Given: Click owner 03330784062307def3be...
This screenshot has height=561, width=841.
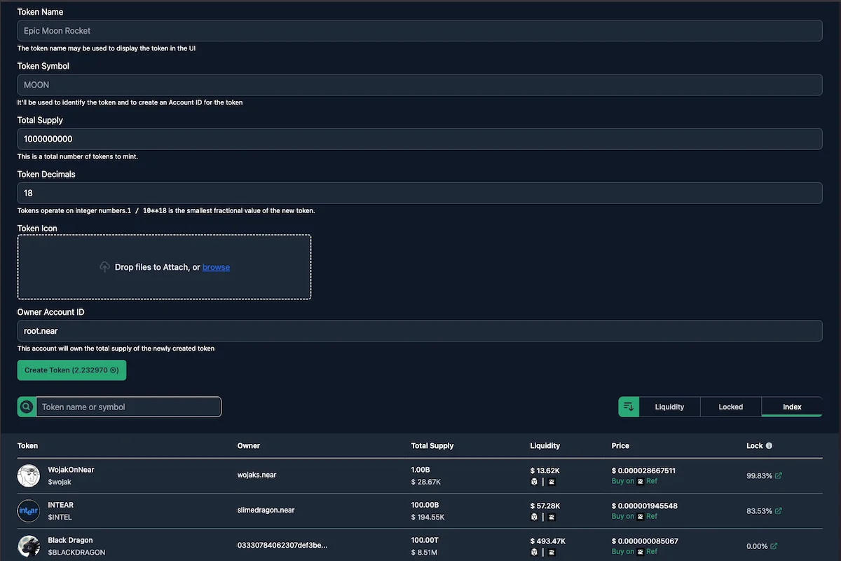Looking at the screenshot, I should click(x=282, y=545).
